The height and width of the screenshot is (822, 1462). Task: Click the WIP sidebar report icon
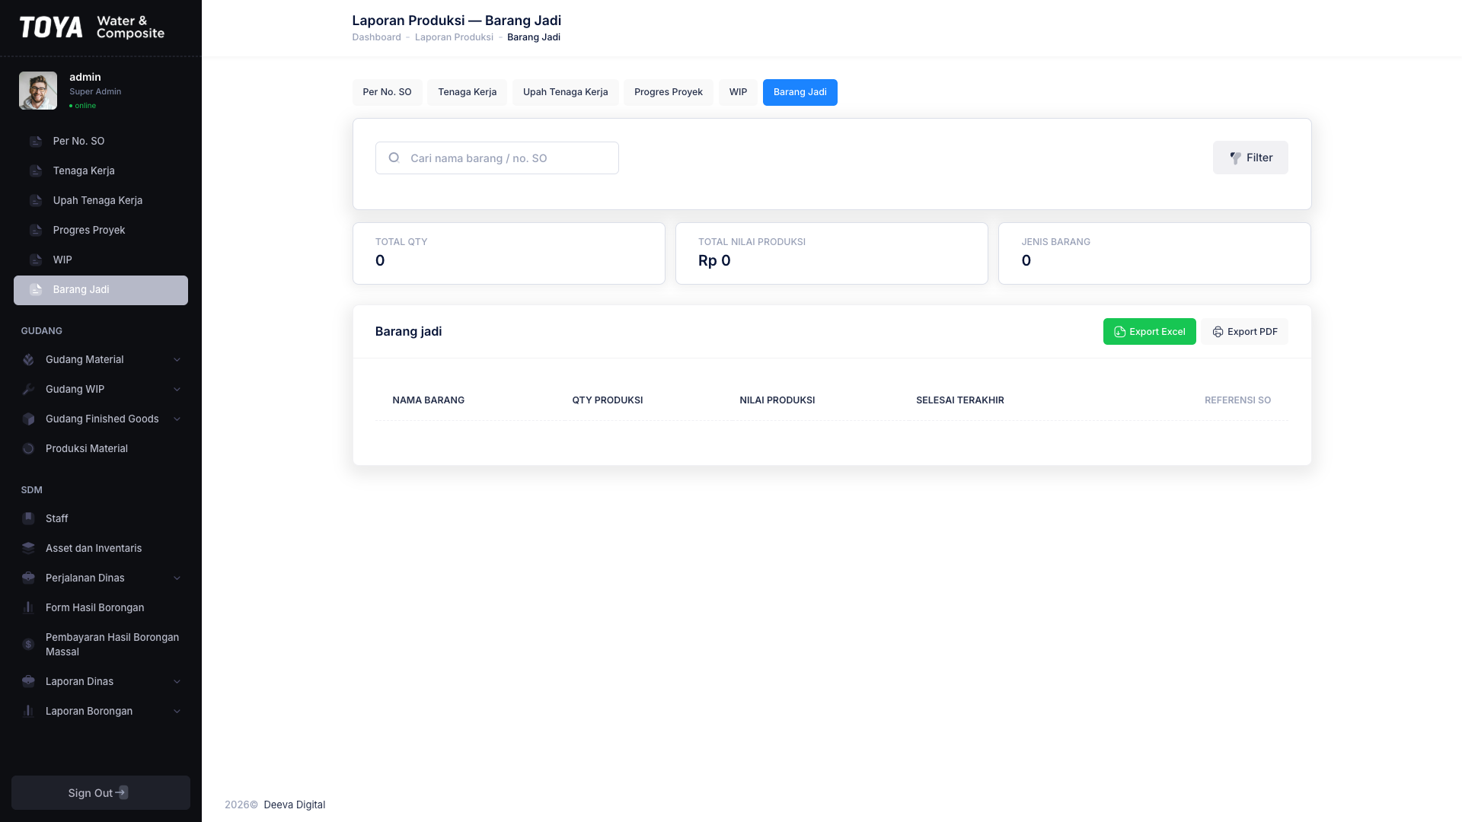36,260
